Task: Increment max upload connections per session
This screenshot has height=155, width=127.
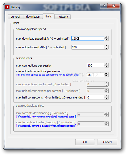Action: [106, 73]
